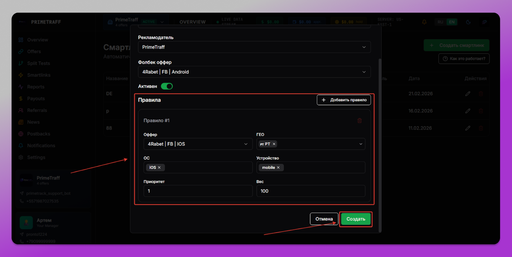512x257 pixels.
Task: Click the PRIMETRAFF logo
Action: (x=40, y=22)
